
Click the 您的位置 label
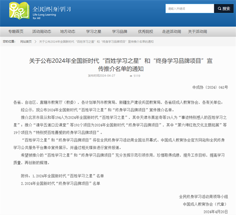tap(9, 42)
